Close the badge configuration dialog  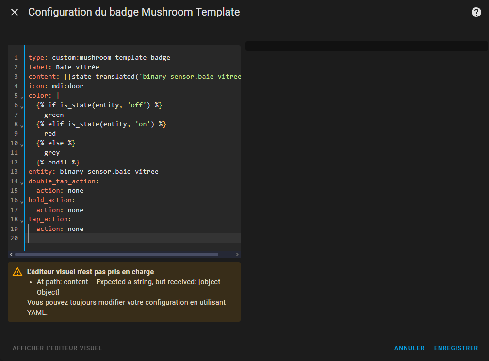15,12
